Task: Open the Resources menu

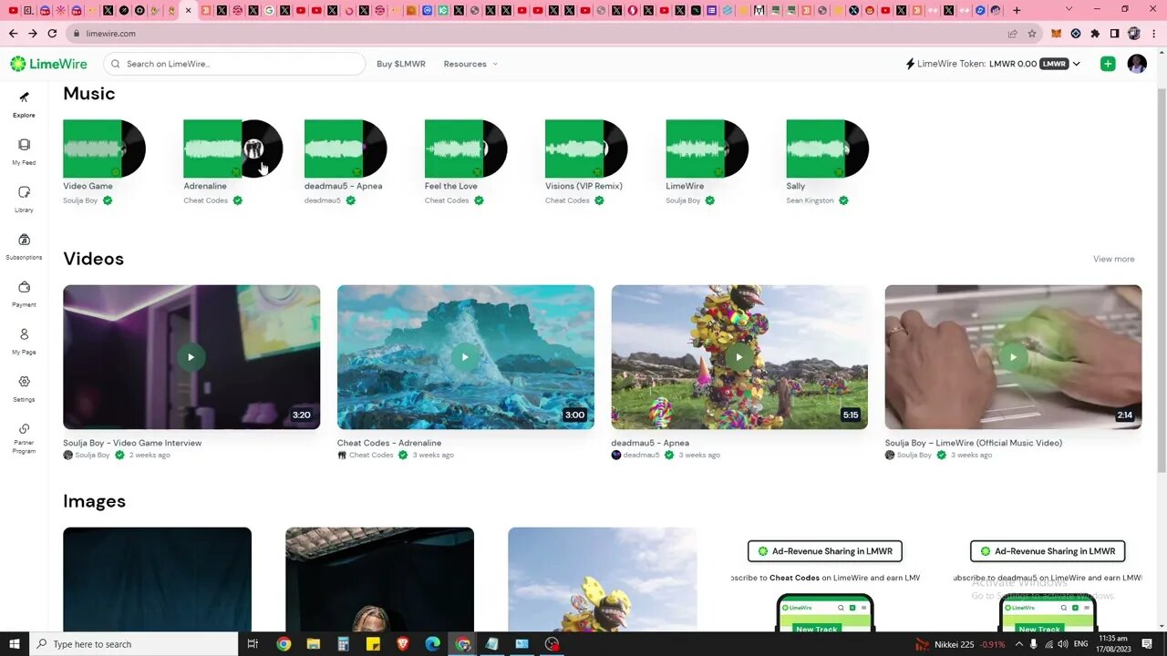Action: [x=470, y=64]
